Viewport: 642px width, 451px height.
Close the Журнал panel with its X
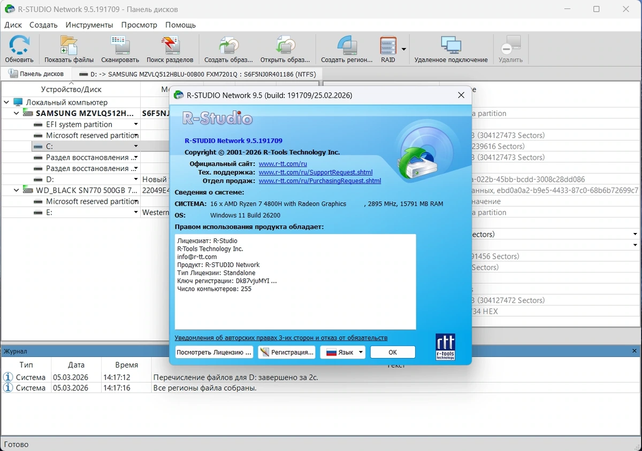click(635, 351)
